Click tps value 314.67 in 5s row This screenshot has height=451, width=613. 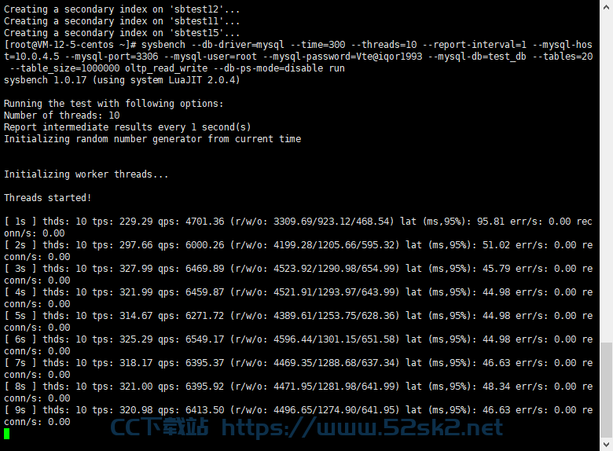[136, 316]
